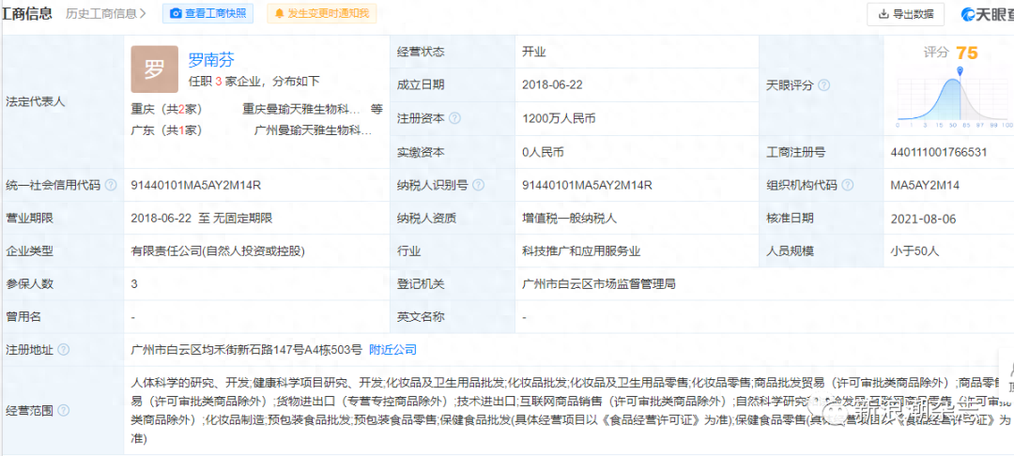
Task: Click the question mark beside 纳税人识别号
Action: pos(475,185)
